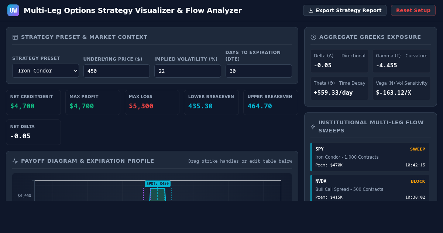The image size is (443, 233).
Task: Click the Net Delta -0.05 card value
Action: click(20, 136)
